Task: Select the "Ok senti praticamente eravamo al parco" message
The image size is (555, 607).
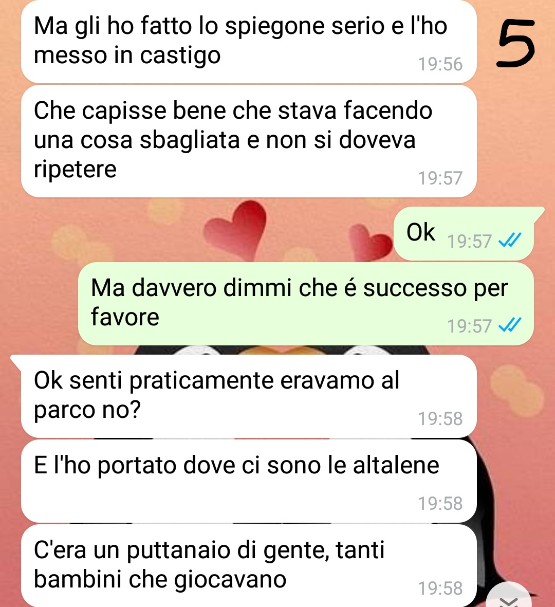Action: (x=249, y=396)
